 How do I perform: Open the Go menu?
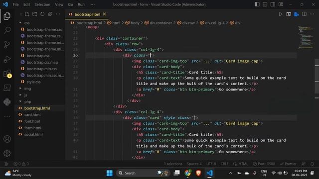70,4
